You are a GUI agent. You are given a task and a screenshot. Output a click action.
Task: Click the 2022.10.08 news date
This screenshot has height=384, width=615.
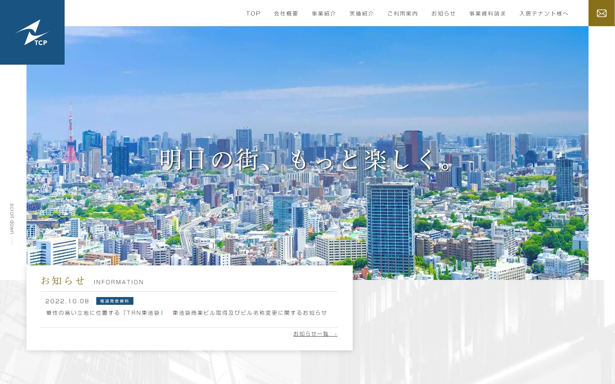click(67, 301)
